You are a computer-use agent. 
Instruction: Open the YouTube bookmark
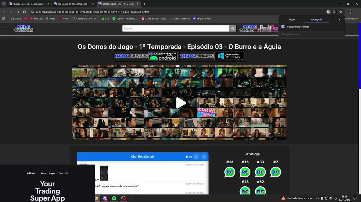(36, 19)
